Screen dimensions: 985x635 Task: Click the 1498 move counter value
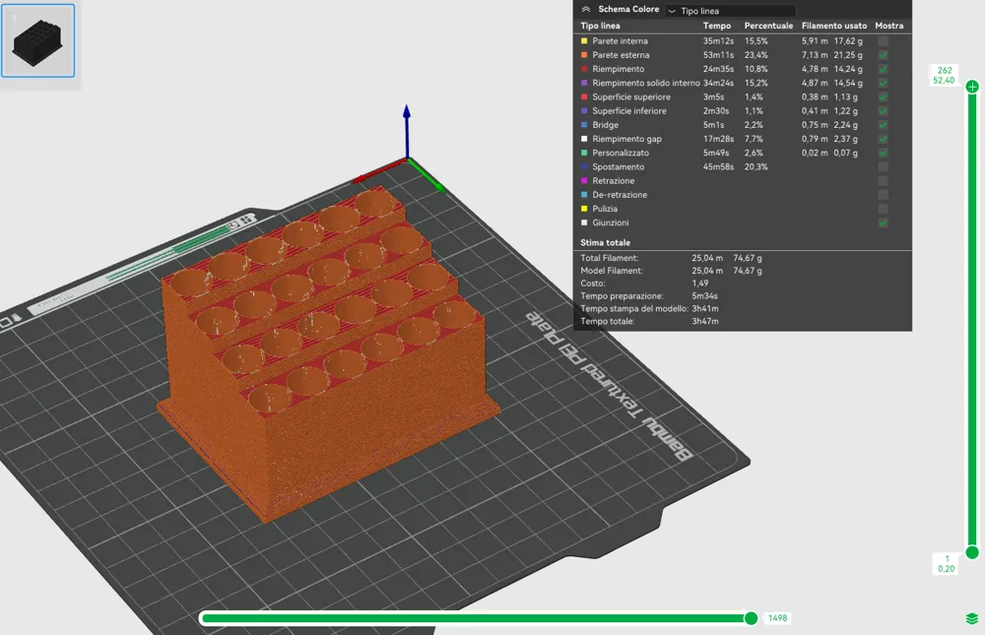click(777, 618)
